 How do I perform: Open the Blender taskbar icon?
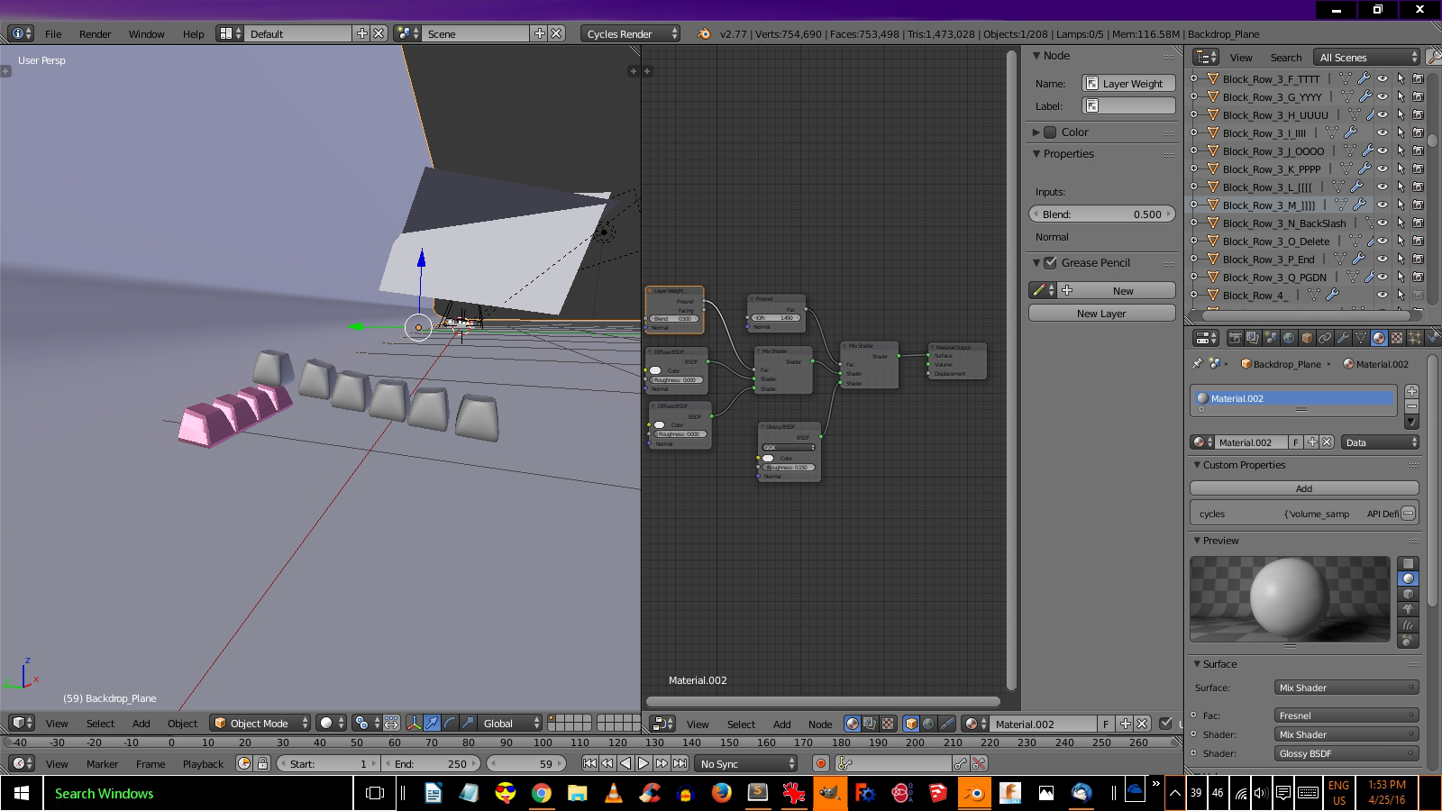tap(974, 793)
